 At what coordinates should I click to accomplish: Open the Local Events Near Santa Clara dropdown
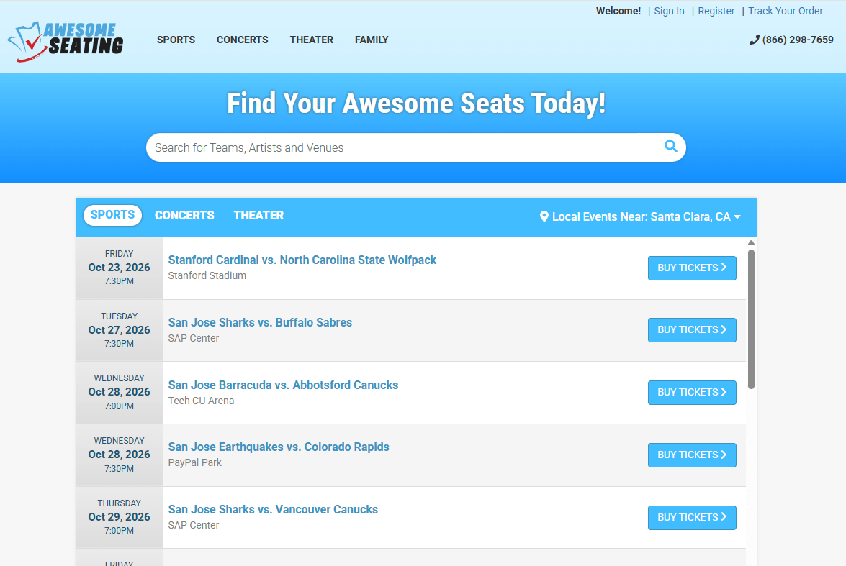[640, 216]
